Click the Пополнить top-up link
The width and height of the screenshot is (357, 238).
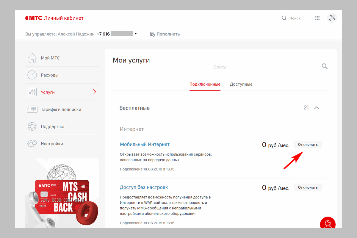click(x=168, y=34)
